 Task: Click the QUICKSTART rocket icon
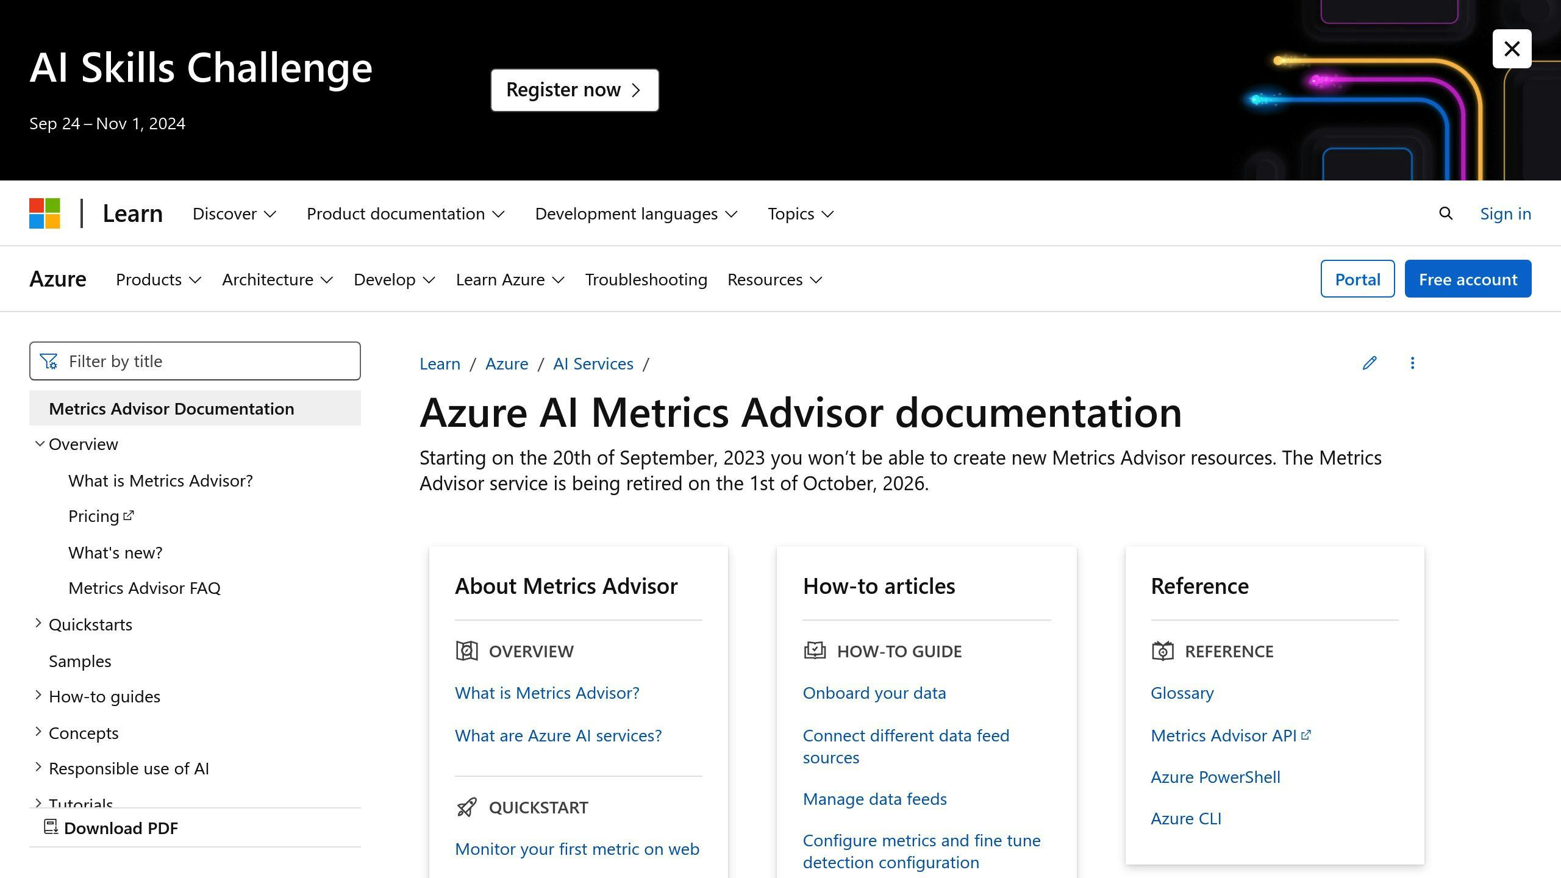465,806
